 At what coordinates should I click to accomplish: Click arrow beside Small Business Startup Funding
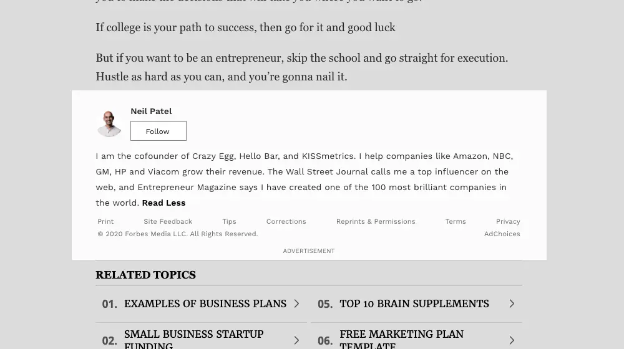tap(296, 340)
